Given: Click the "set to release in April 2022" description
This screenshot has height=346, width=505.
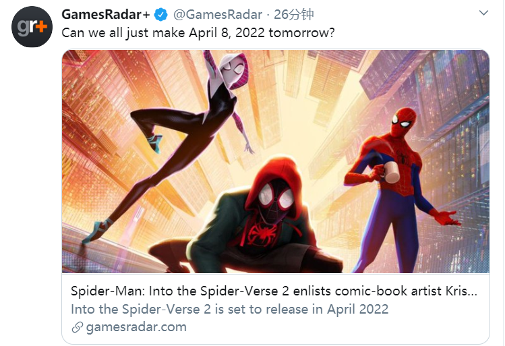Looking at the screenshot, I should point(230,310).
